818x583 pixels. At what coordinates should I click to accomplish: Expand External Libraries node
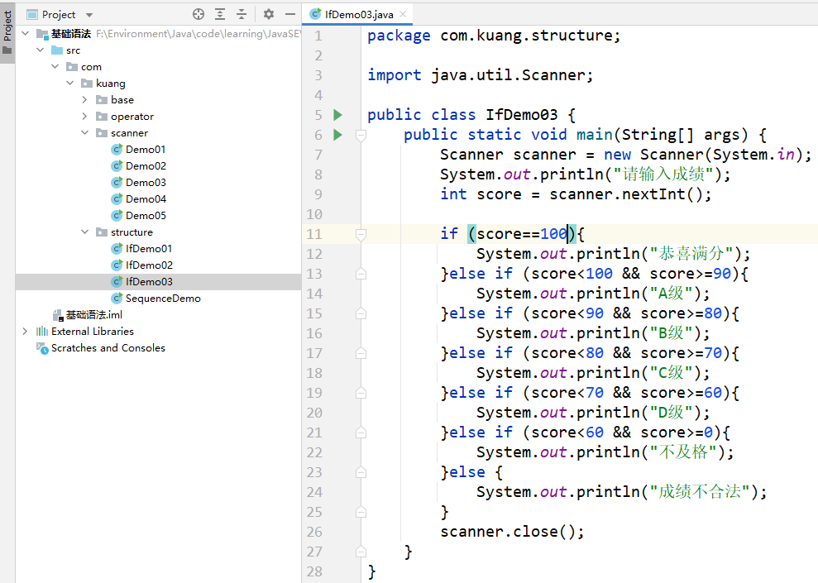tap(25, 331)
